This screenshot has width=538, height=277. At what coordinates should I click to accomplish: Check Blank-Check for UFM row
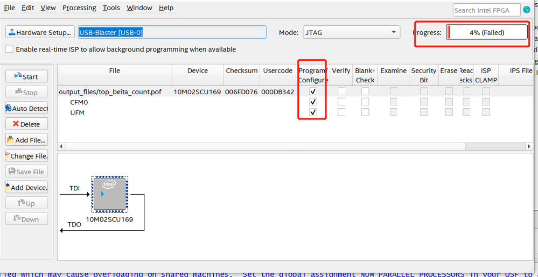coord(365,112)
